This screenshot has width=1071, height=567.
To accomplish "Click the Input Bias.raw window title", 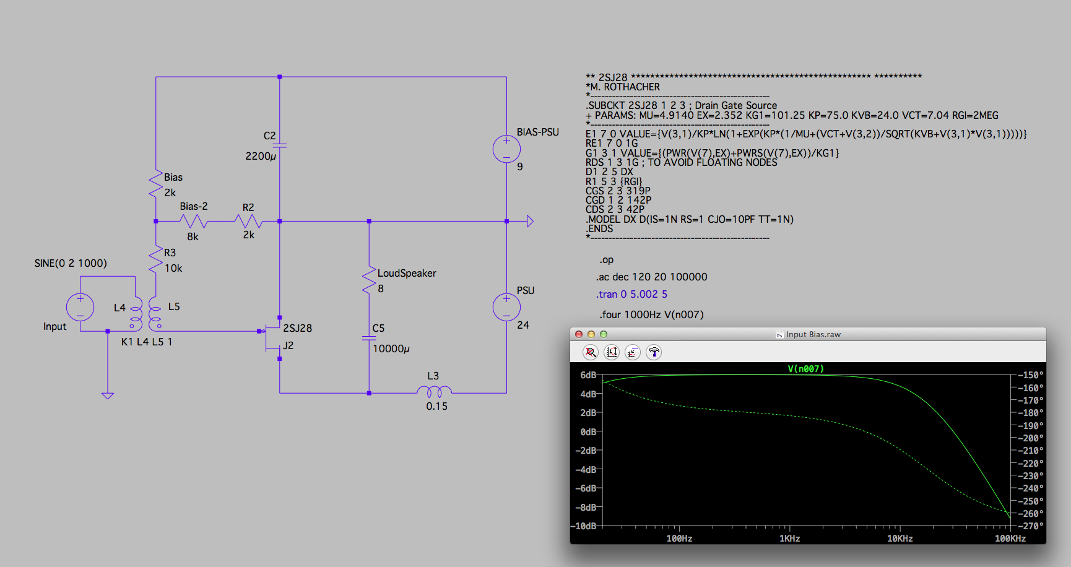I will [813, 334].
